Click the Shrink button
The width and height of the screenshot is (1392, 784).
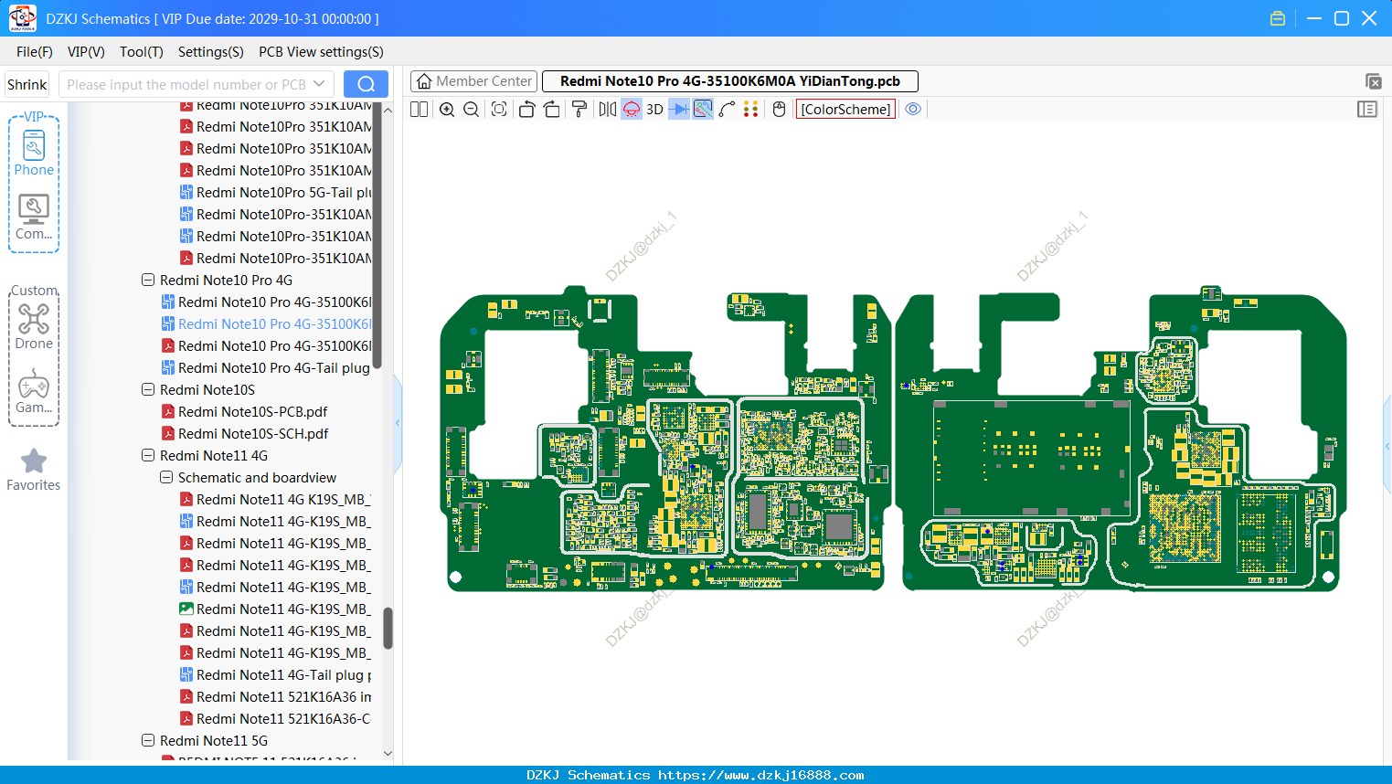coord(27,84)
